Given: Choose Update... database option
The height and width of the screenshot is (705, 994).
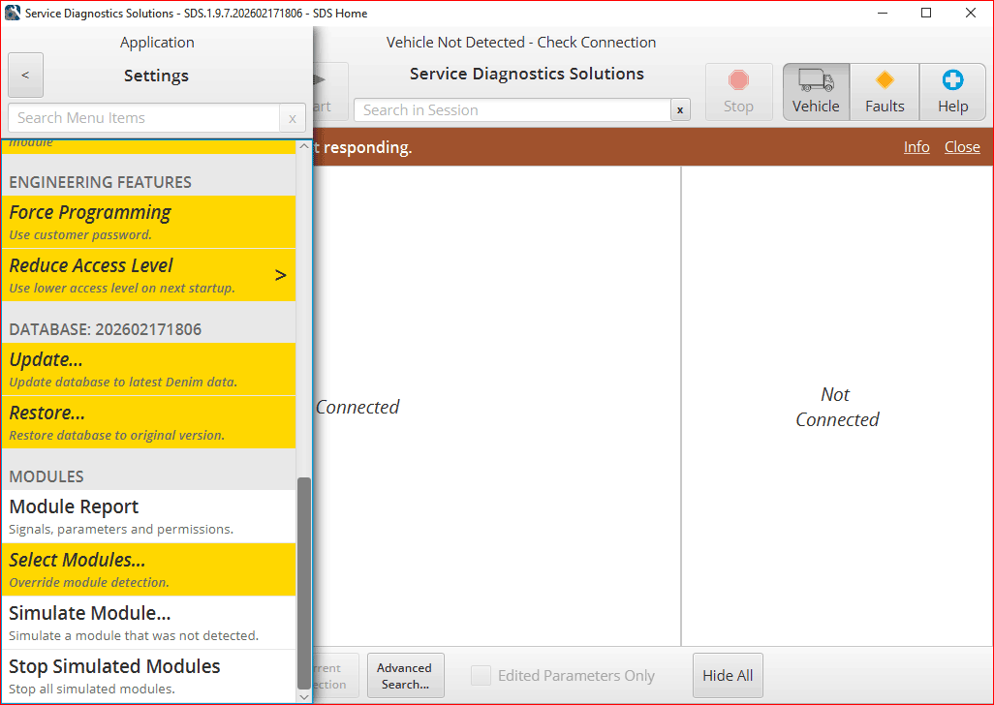Looking at the screenshot, I should [x=150, y=369].
